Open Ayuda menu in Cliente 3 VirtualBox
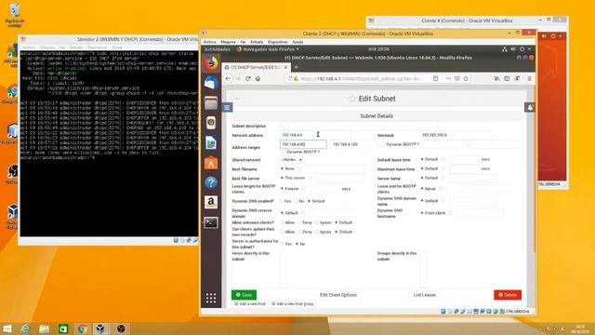This screenshot has height=335, width=595. point(297,42)
